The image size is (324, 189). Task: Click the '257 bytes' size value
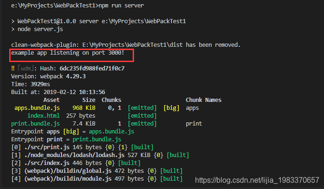coord(80,116)
